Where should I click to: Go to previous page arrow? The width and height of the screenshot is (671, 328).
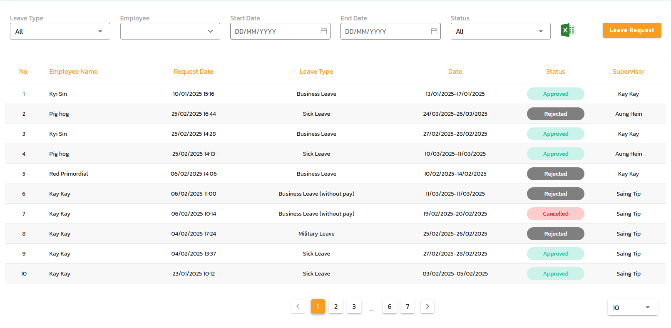298,307
